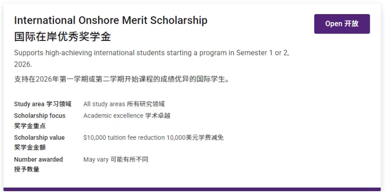Select the Study area 学习领域 label
Image resolution: width=386 pixels, height=195 pixels.
[x=43, y=104]
